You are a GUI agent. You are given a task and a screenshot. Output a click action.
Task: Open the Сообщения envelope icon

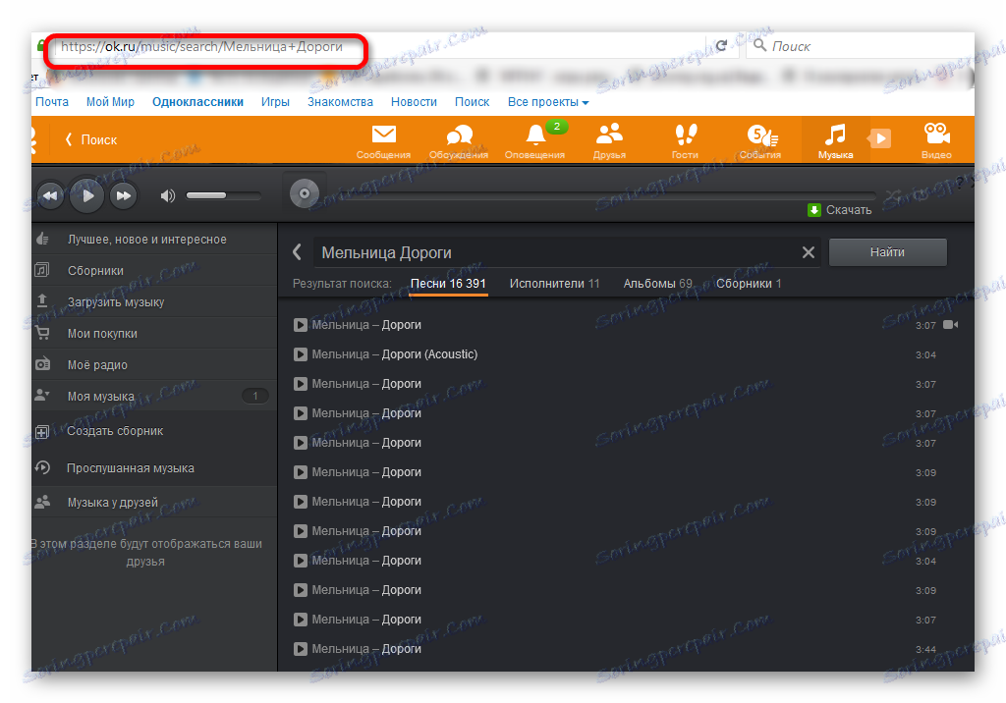(384, 135)
